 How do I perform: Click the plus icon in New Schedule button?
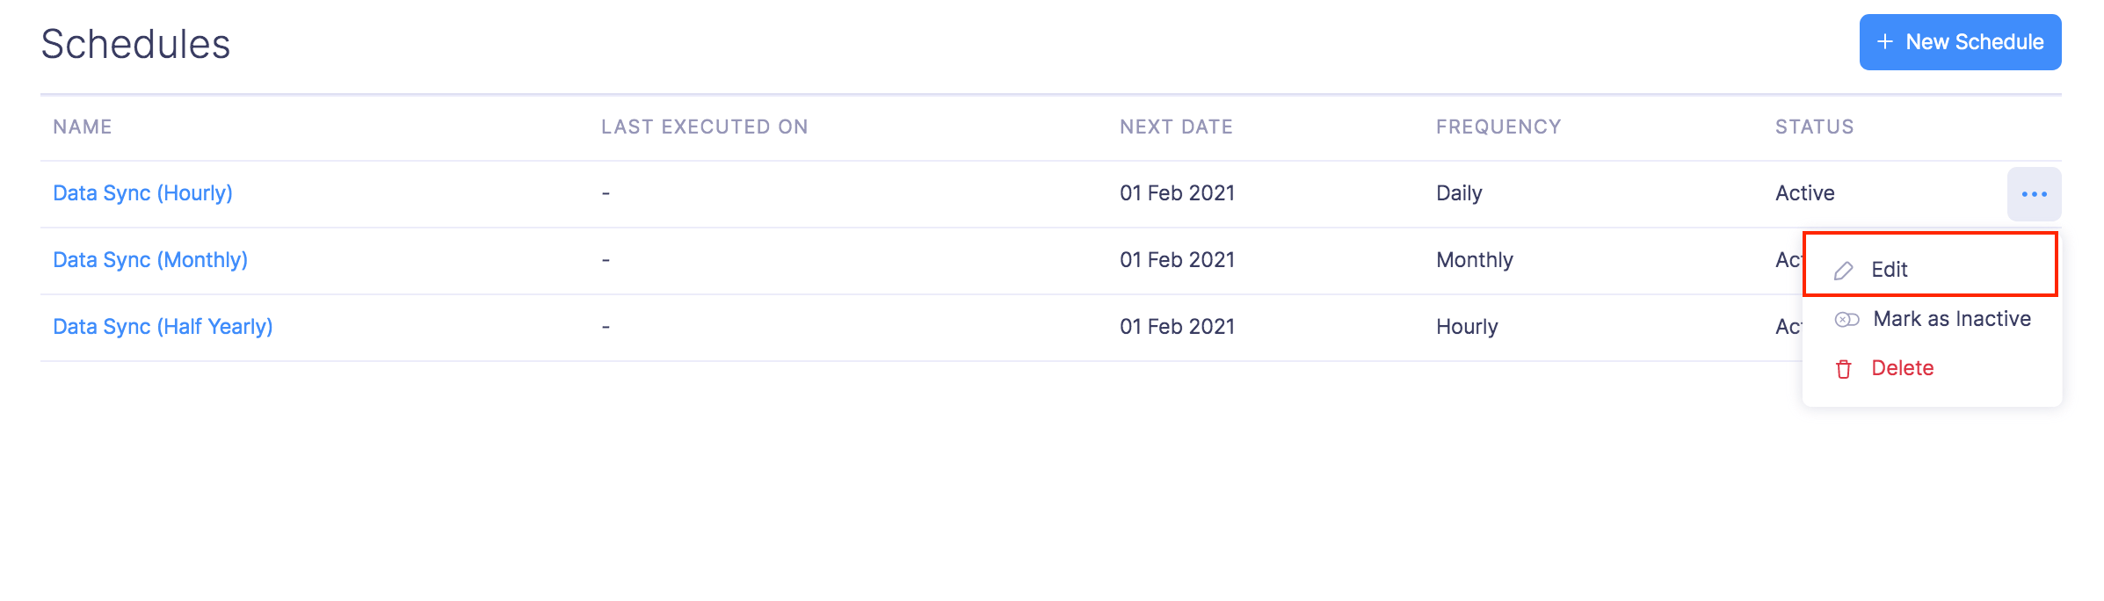[1886, 40]
